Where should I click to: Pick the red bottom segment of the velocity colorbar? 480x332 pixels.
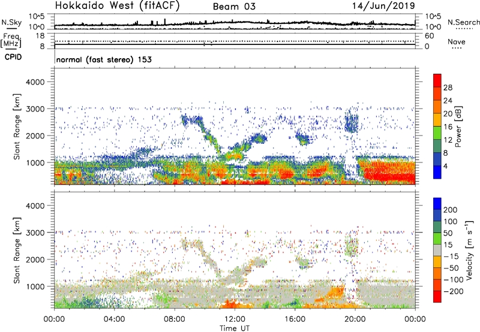pos(437,297)
